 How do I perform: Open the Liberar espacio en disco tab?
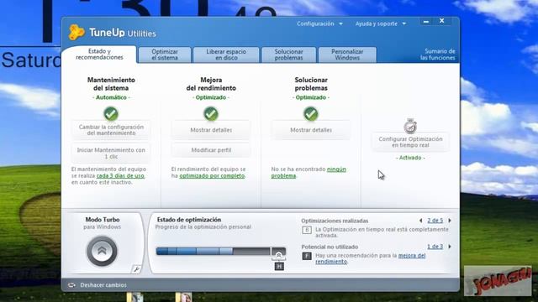pos(226,55)
